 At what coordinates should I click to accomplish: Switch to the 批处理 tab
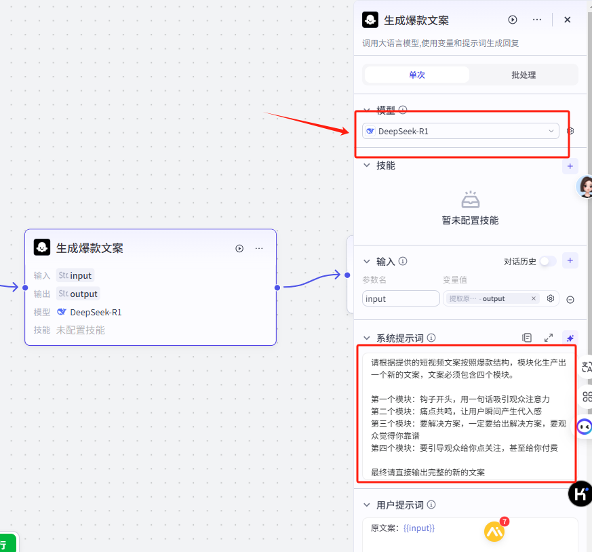pyautogui.click(x=524, y=75)
